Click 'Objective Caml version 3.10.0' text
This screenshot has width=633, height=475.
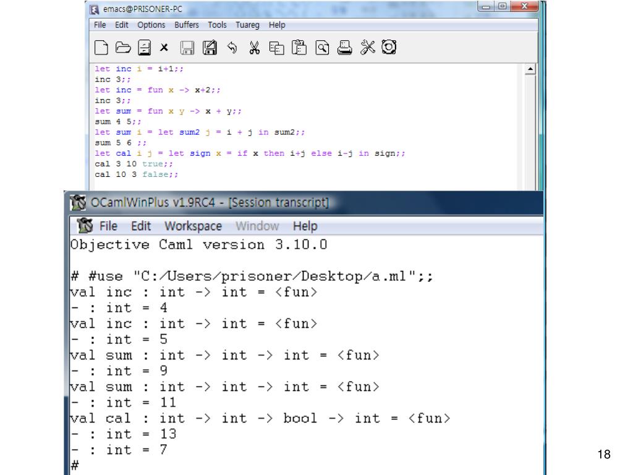tap(198, 245)
